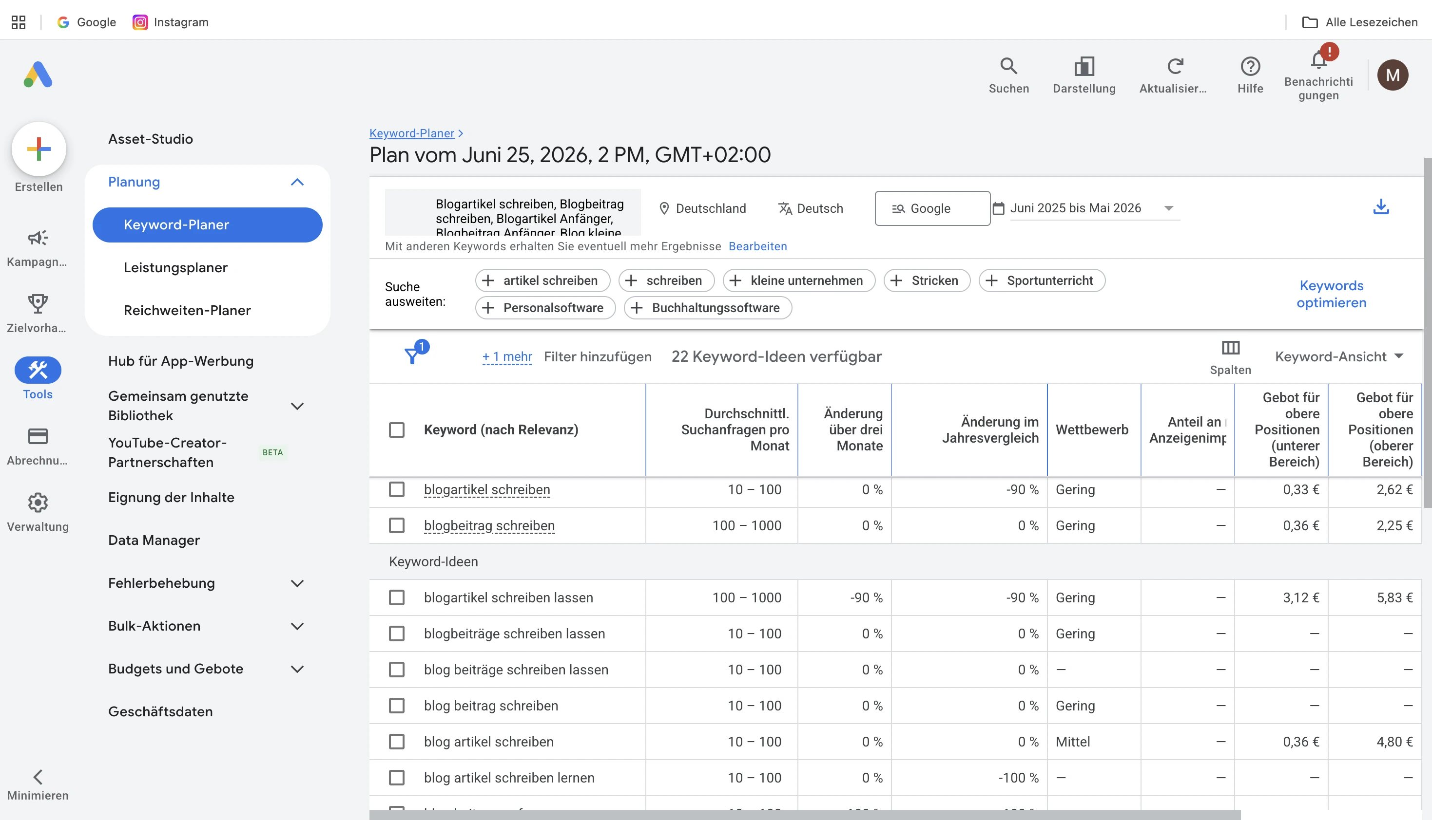Click the Aktualisieren refresh icon

click(x=1175, y=66)
